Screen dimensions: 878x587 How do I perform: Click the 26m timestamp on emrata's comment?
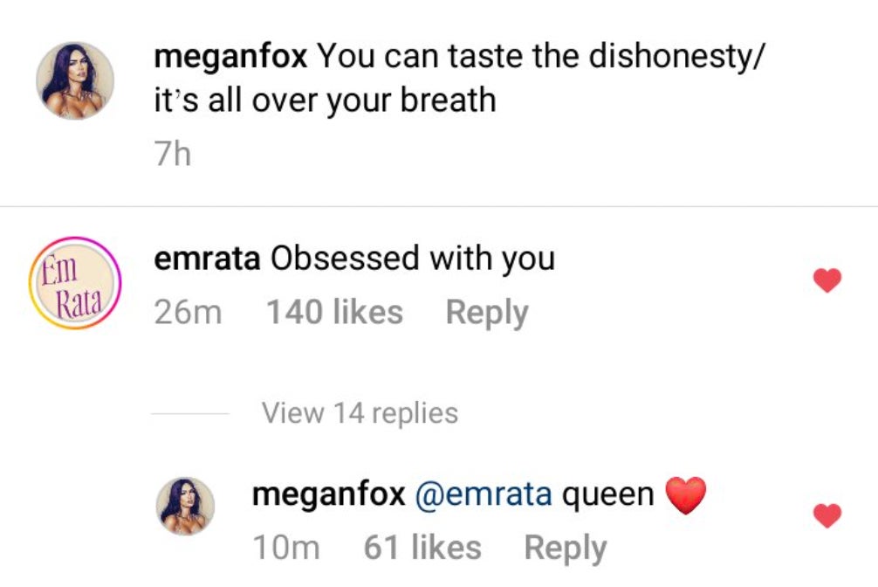pos(188,313)
